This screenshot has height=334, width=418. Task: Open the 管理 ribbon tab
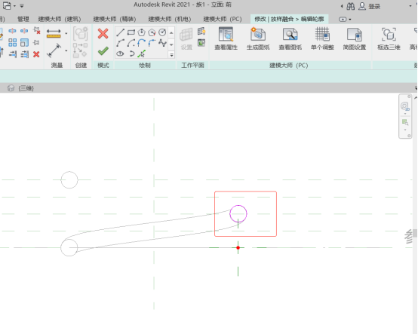23,19
